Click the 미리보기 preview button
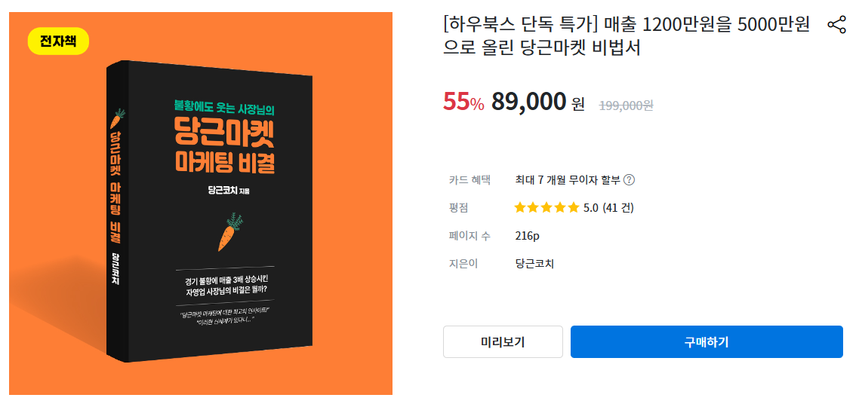The width and height of the screenshot is (862, 410). click(503, 342)
